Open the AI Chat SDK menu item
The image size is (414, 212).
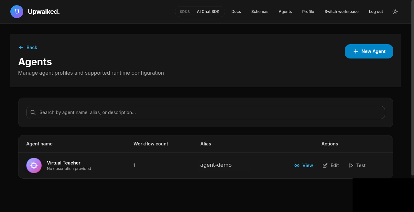[208, 12]
